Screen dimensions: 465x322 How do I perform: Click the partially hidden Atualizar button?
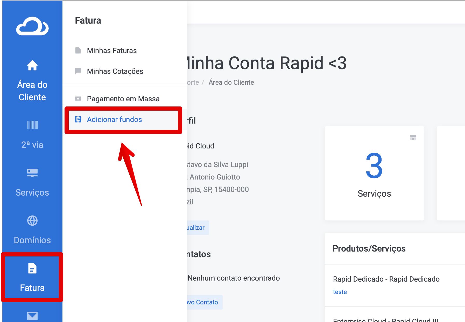tap(198, 228)
